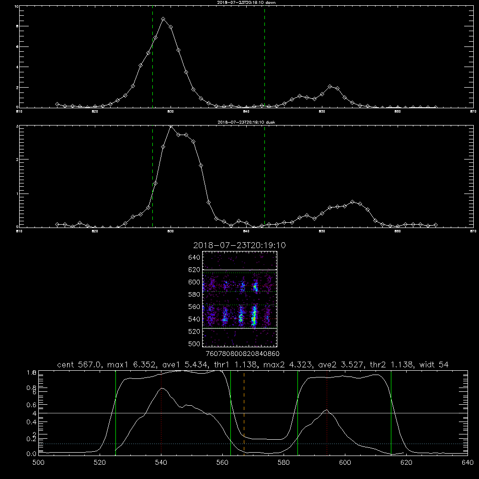The height and width of the screenshot is (479, 479).
Task: Click the "cent 567.0" value in stats line
Action: coord(80,365)
